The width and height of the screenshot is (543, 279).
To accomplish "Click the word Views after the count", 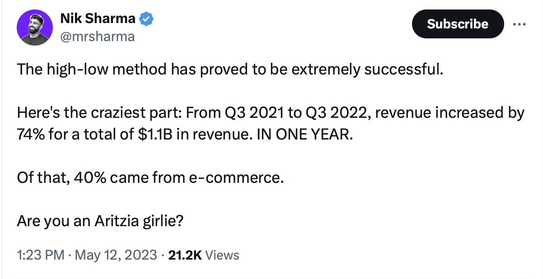I will point(222,256).
